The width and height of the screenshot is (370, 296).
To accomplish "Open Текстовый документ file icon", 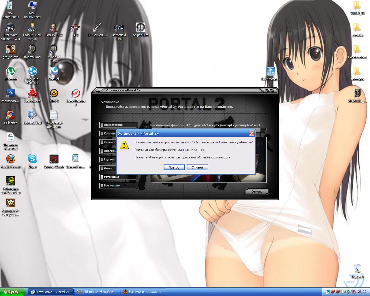I will coord(54,119).
